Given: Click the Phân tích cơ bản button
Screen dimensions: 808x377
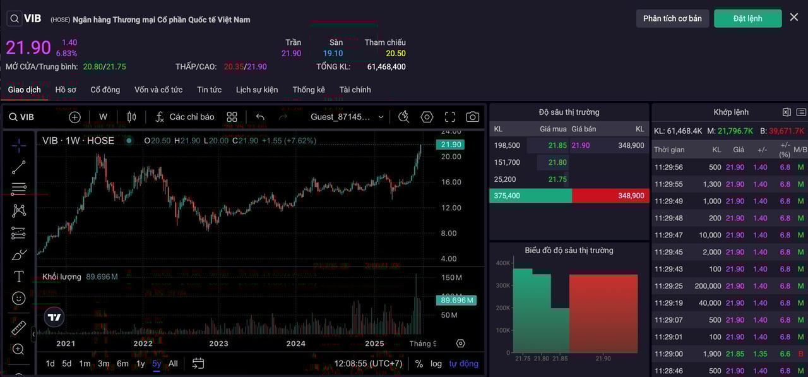Looking at the screenshot, I should 672,18.
